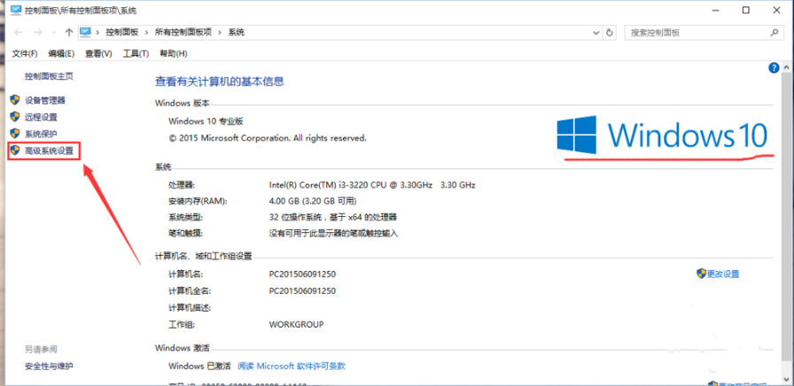Expand chevron after 控制面板 breadcrumb
794x386 pixels.
146,33
